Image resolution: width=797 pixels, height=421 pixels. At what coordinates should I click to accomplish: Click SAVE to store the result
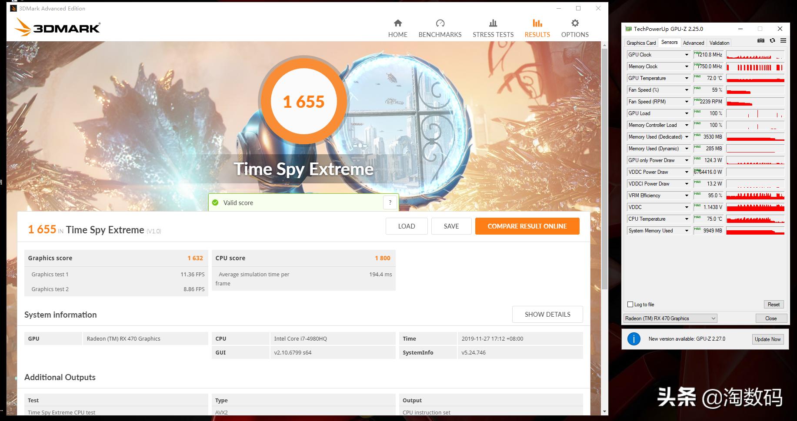point(451,226)
